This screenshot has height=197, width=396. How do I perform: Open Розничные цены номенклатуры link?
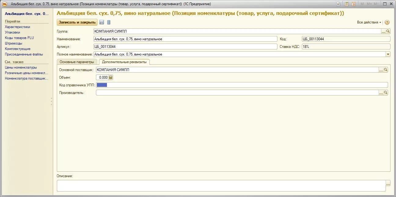(x=27, y=73)
